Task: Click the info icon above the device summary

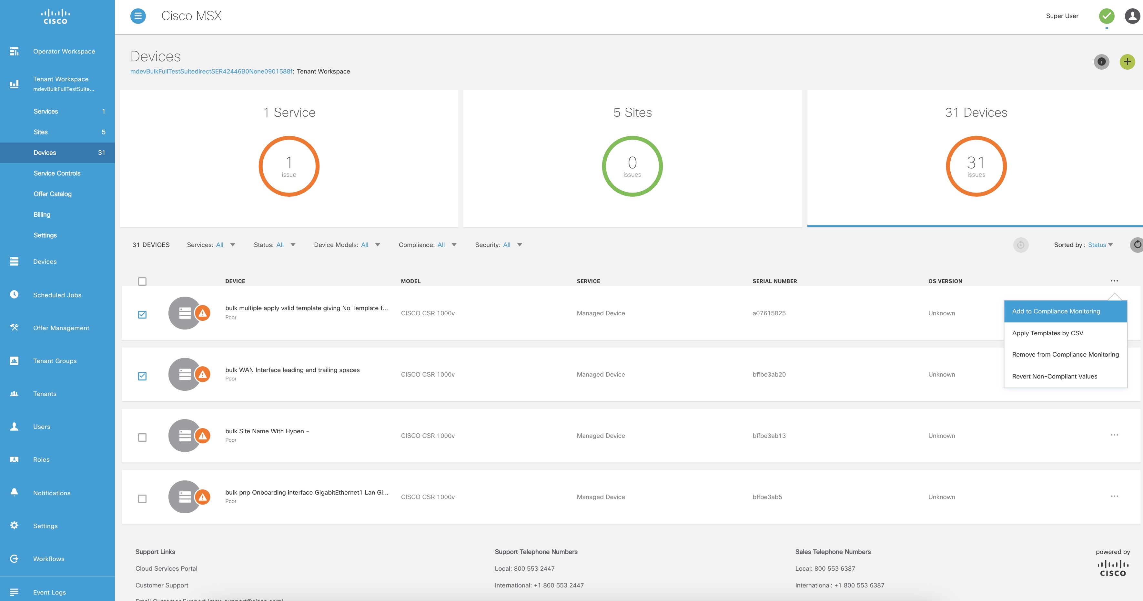Action: [1101, 62]
